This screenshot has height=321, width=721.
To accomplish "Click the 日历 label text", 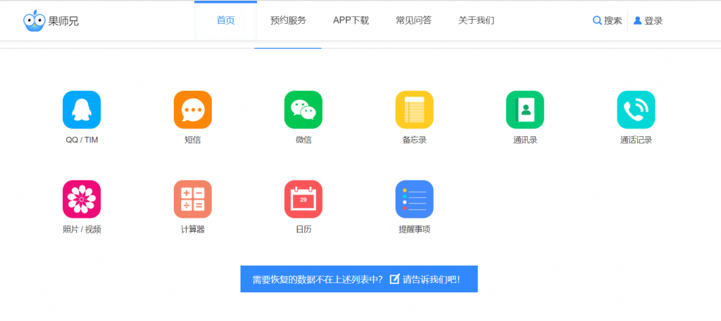I will (x=303, y=230).
